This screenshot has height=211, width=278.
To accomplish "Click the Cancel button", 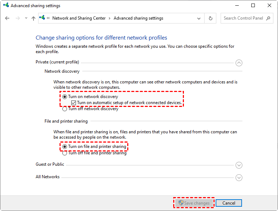I will (229, 203).
